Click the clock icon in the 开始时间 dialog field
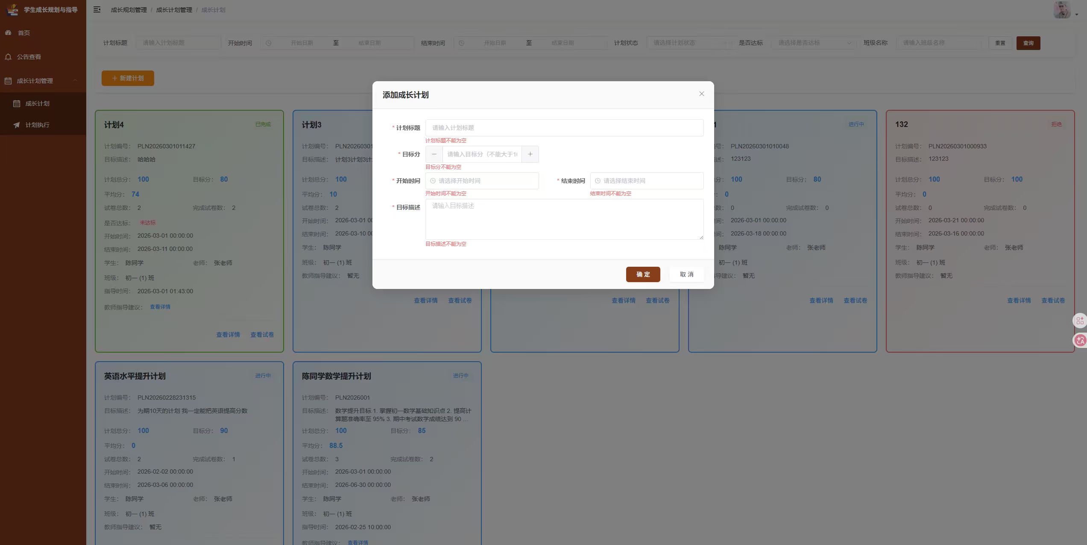 coord(433,181)
